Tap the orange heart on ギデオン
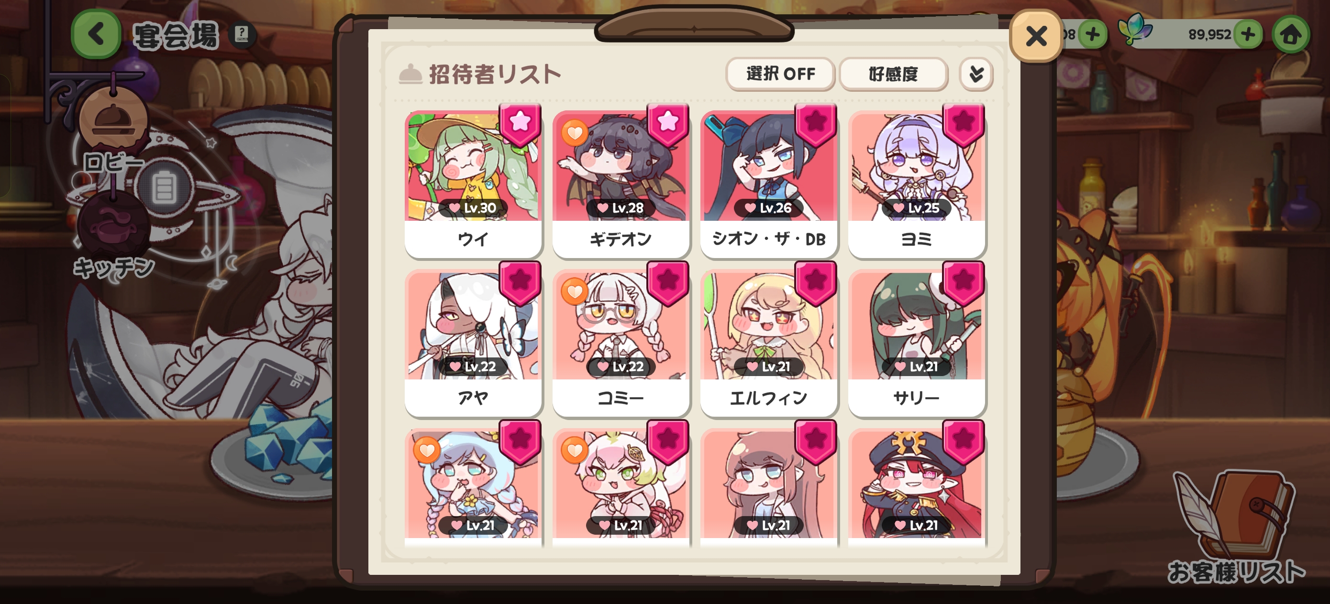The image size is (1330, 604). pos(575,133)
